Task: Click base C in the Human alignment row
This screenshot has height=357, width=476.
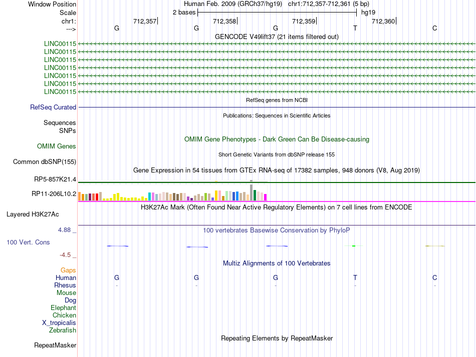Action: (x=435, y=277)
